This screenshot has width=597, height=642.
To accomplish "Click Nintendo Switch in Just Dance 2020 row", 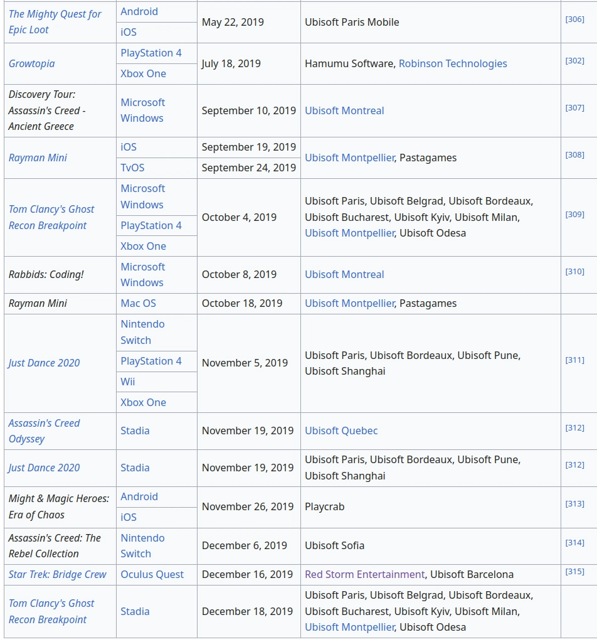I will [142, 332].
